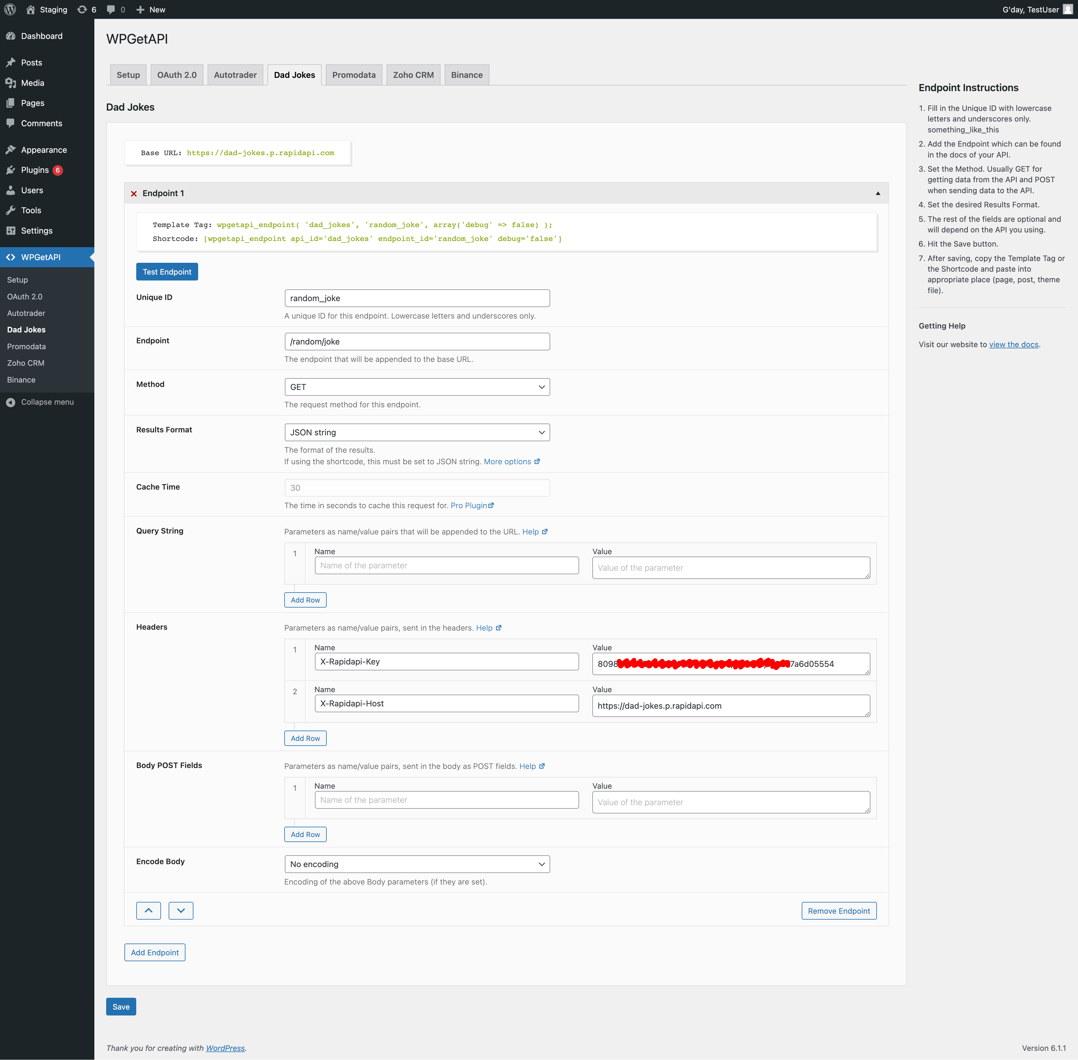Image resolution: width=1078 pixels, height=1060 pixels.
Task: Click the red X beside Endpoint 1
Action: 134,194
